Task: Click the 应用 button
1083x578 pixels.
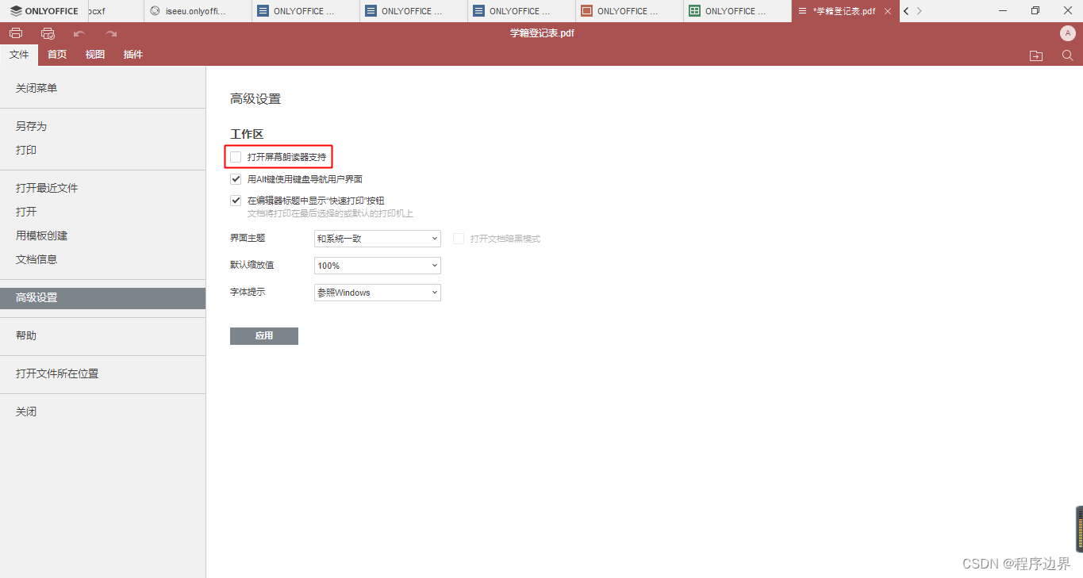Action: (264, 336)
